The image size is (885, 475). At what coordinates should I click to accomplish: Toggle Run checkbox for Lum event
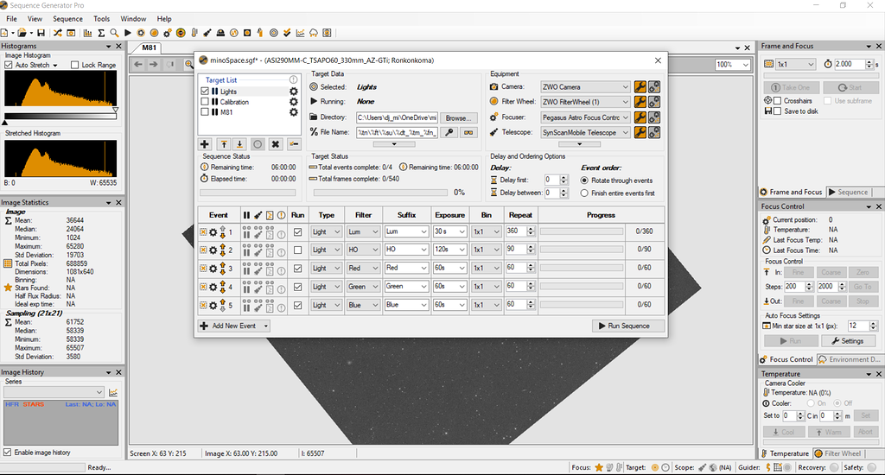(298, 231)
